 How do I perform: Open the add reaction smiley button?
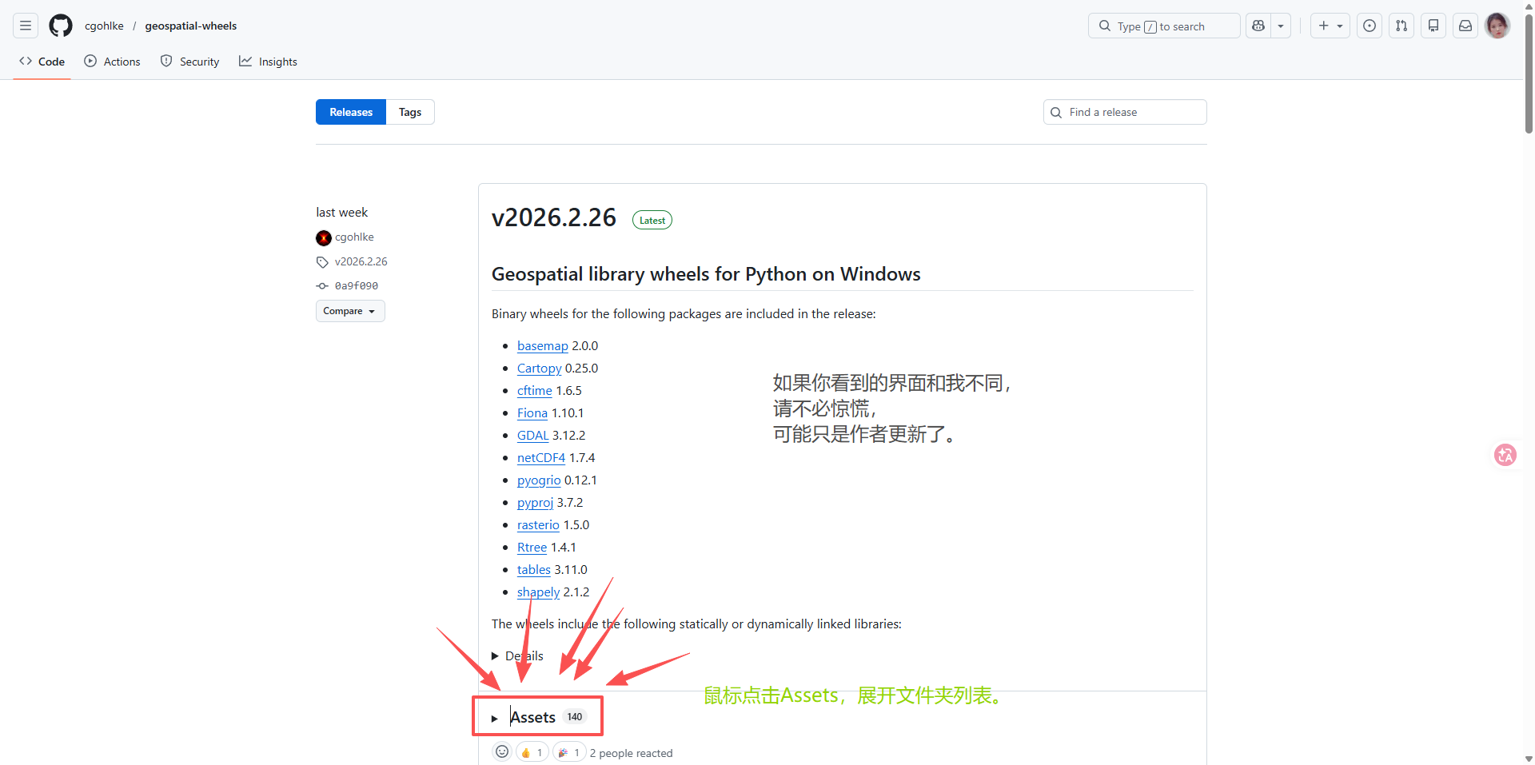[x=502, y=751]
